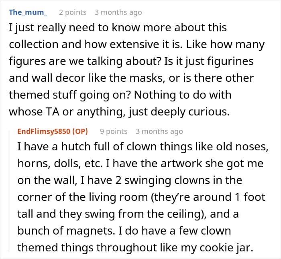Click "deeply curious" at comment end
The width and height of the screenshot is (281, 259).
(x=190, y=112)
